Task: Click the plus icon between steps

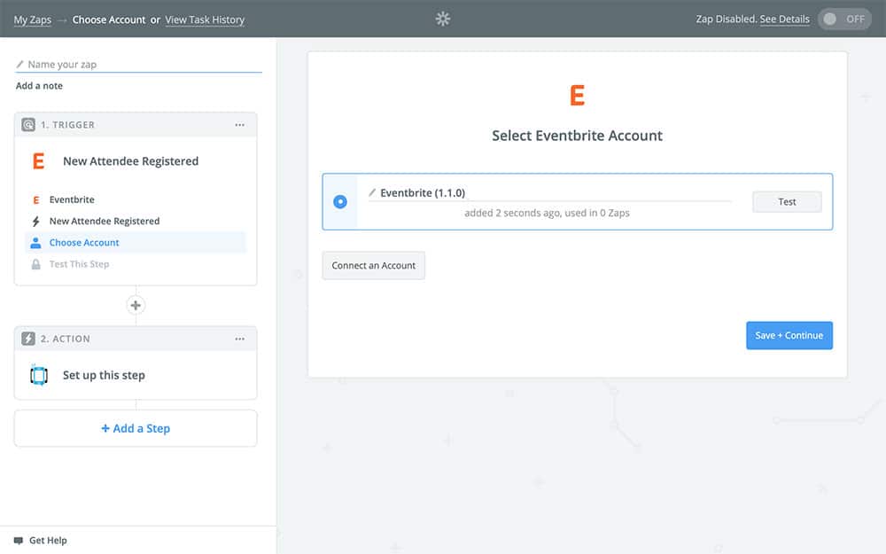Action: tap(136, 306)
